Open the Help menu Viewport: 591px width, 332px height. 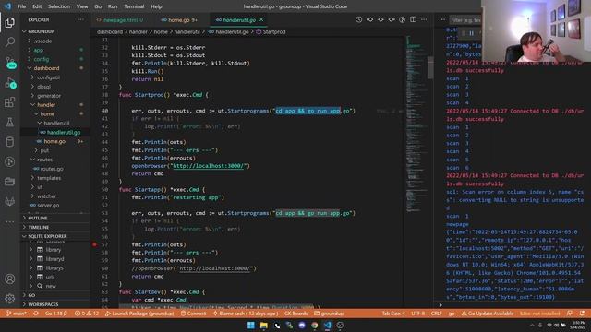click(156, 6)
